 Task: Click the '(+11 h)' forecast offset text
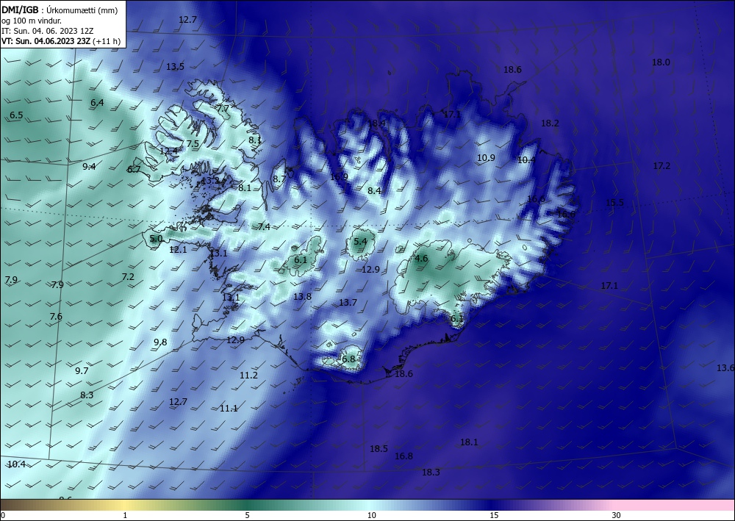click(107, 41)
